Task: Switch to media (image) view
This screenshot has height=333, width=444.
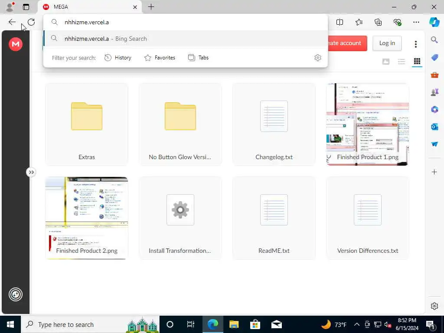Action: click(x=385, y=62)
